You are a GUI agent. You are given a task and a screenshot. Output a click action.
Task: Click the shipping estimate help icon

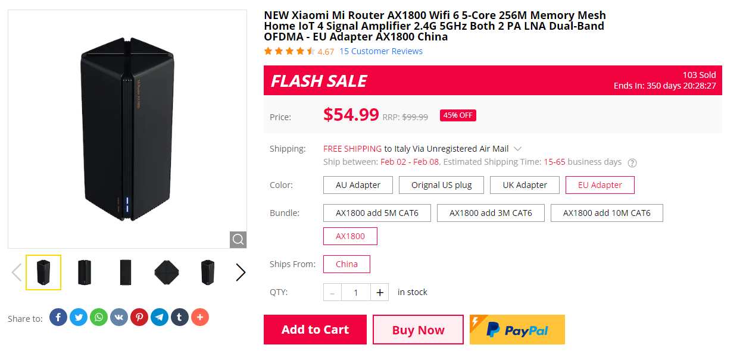click(632, 162)
